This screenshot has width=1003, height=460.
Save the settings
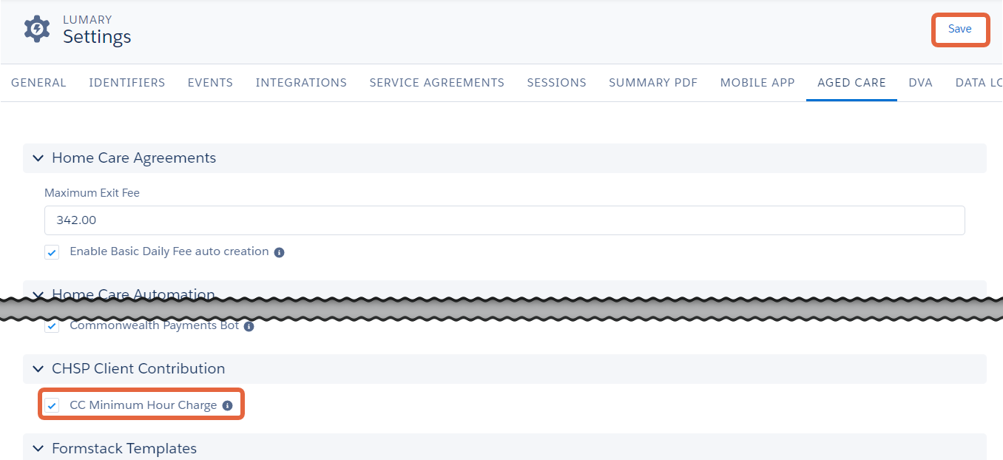(960, 30)
